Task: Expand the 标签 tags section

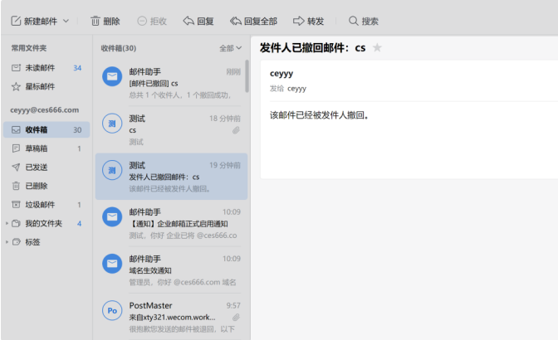Action: 7,242
